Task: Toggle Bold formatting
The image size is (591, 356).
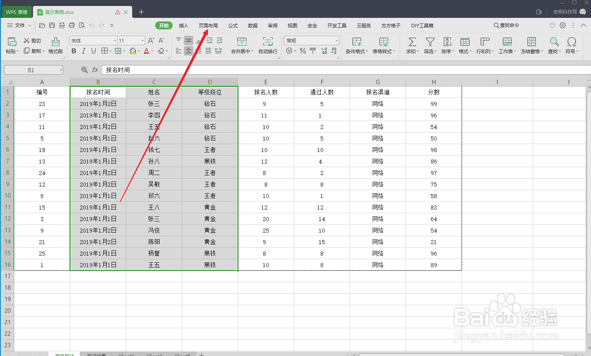Action: click(x=73, y=51)
